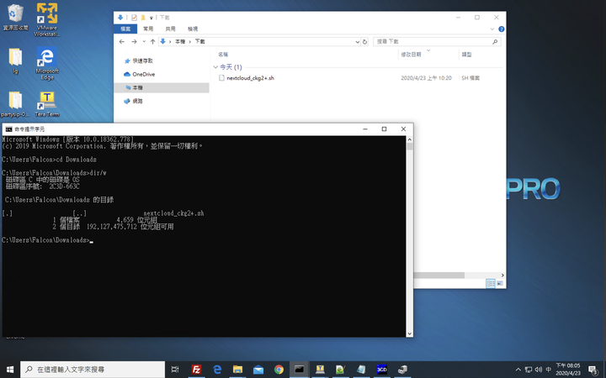This screenshot has width=606, height=378.
Task: Open the Windows Start menu
Action: click(x=9, y=370)
